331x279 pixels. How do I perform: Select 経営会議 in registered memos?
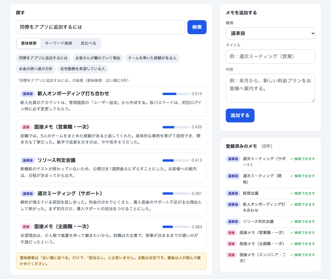[251, 193]
